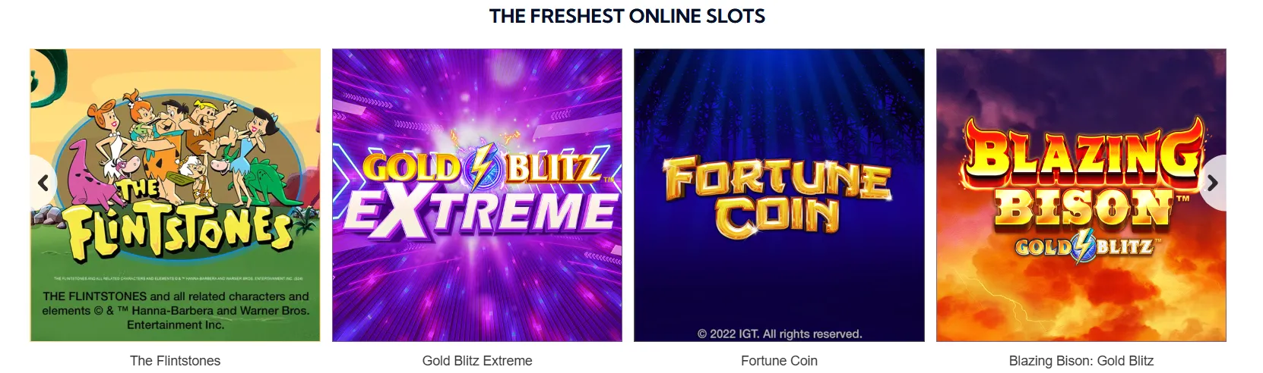Click the golden Fortune Coin logo

click(777, 196)
